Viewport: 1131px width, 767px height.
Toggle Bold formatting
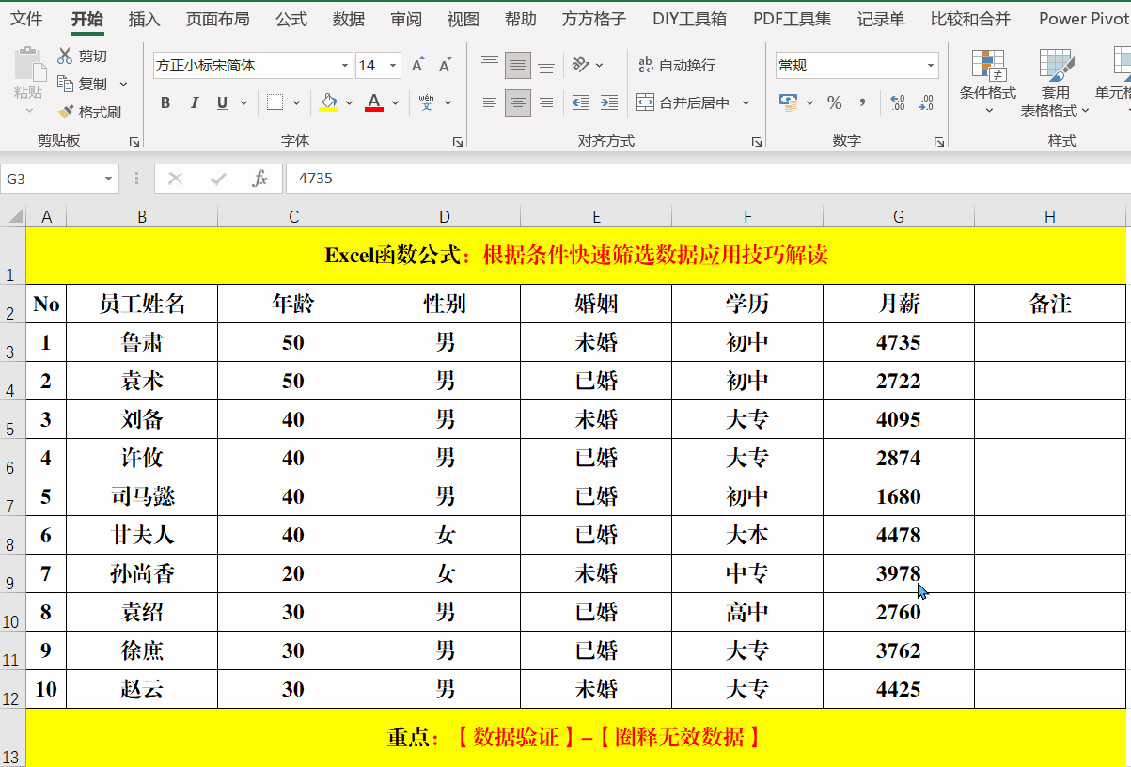pos(165,102)
